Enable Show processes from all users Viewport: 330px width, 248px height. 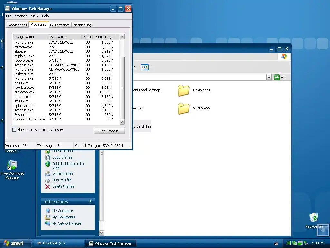[14, 130]
